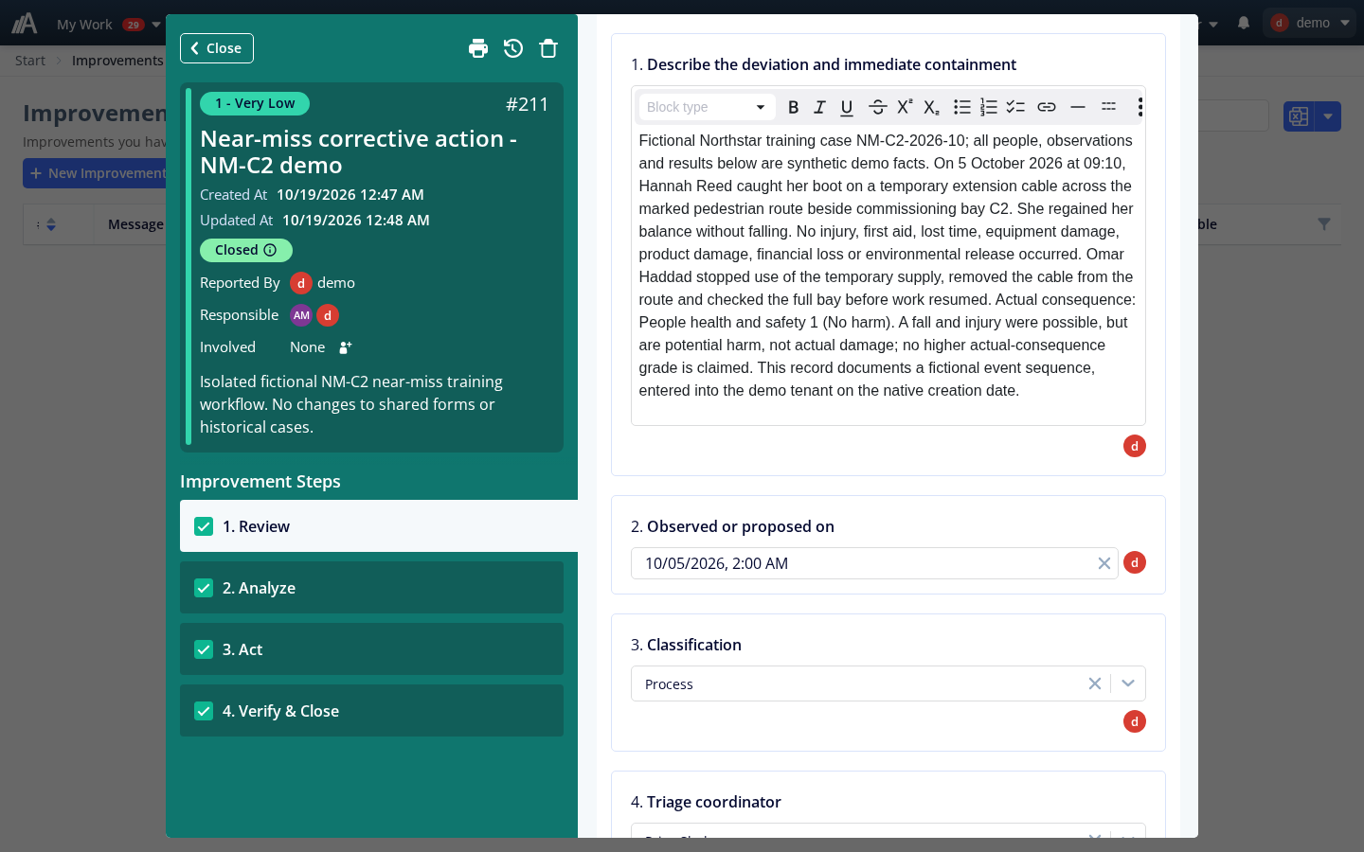Open the history icon in the panel header

[513, 48]
